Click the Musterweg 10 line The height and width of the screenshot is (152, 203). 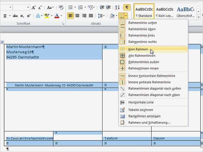[20, 52]
